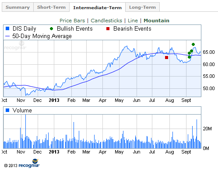Click the red Bearish Events legend square
Image resolution: width=218 pixels, height=171 pixels.
click(108, 28)
